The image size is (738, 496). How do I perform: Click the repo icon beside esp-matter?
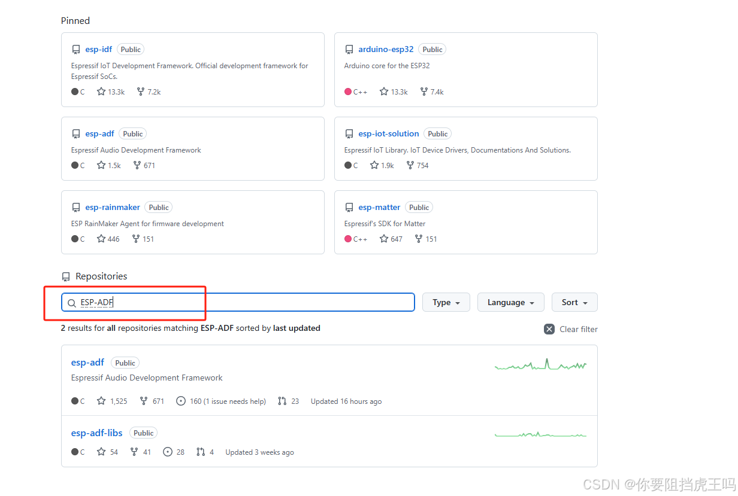pos(349,208)
